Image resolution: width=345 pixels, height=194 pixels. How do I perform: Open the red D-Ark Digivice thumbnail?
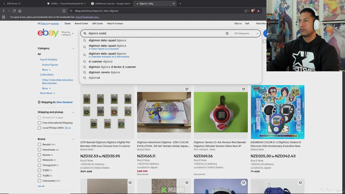pos(221,112)
